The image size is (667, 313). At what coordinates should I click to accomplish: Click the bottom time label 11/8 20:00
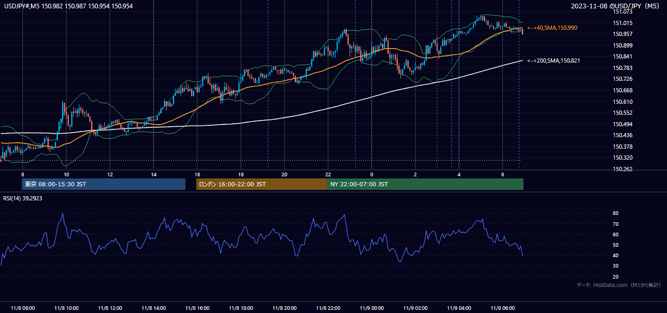click(284, 308)
